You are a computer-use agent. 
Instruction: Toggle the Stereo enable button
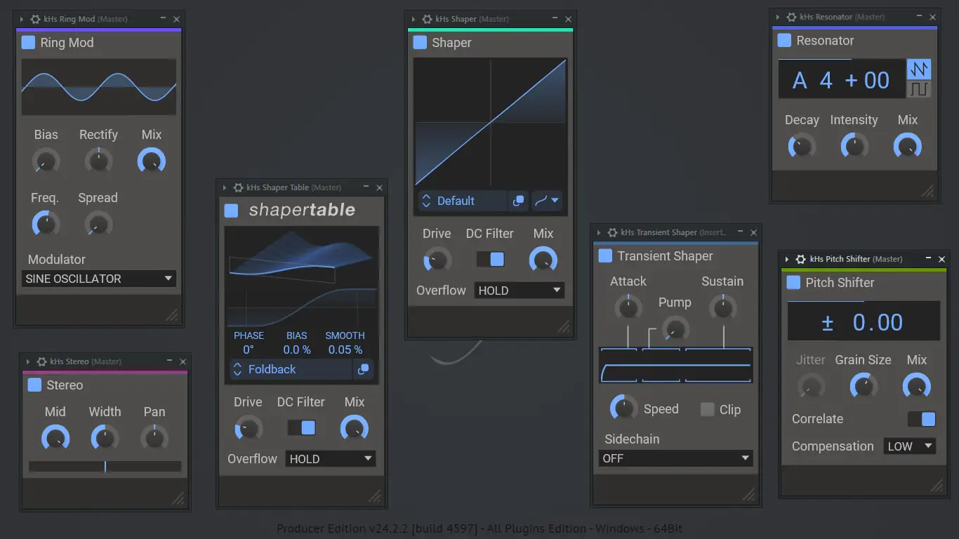pos(34,385)
